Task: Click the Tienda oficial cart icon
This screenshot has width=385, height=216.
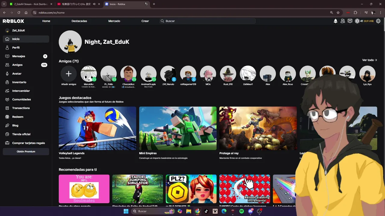Action: [x=7, y=134]
